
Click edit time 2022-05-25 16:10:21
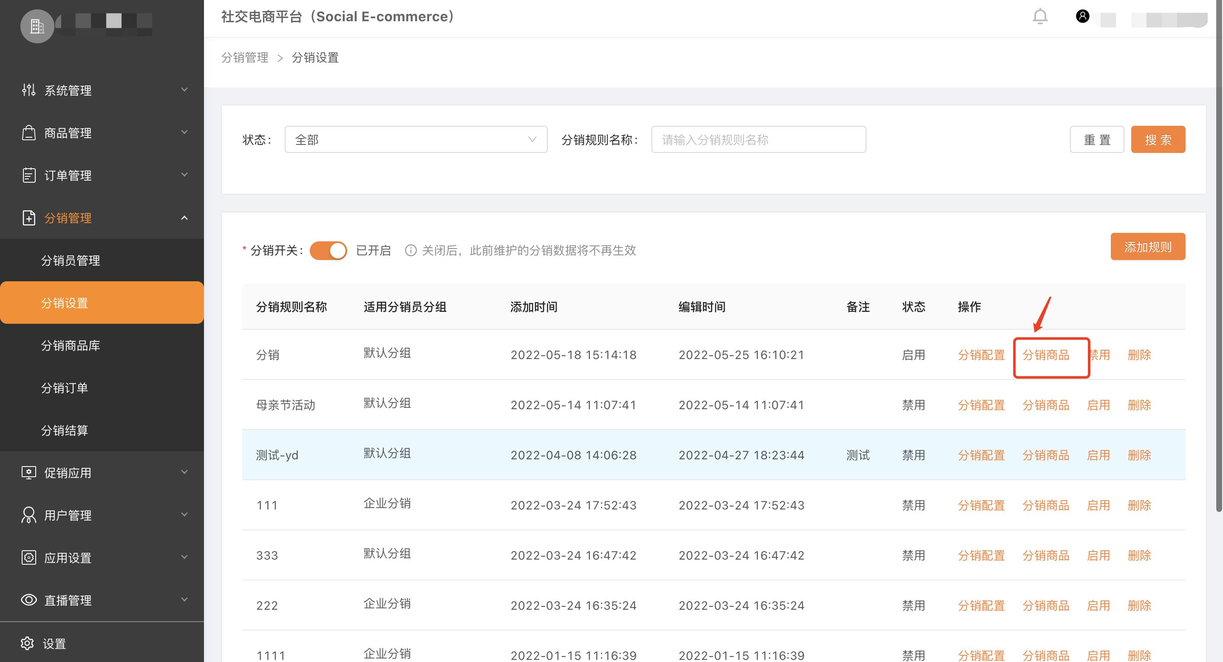[742, 354]
